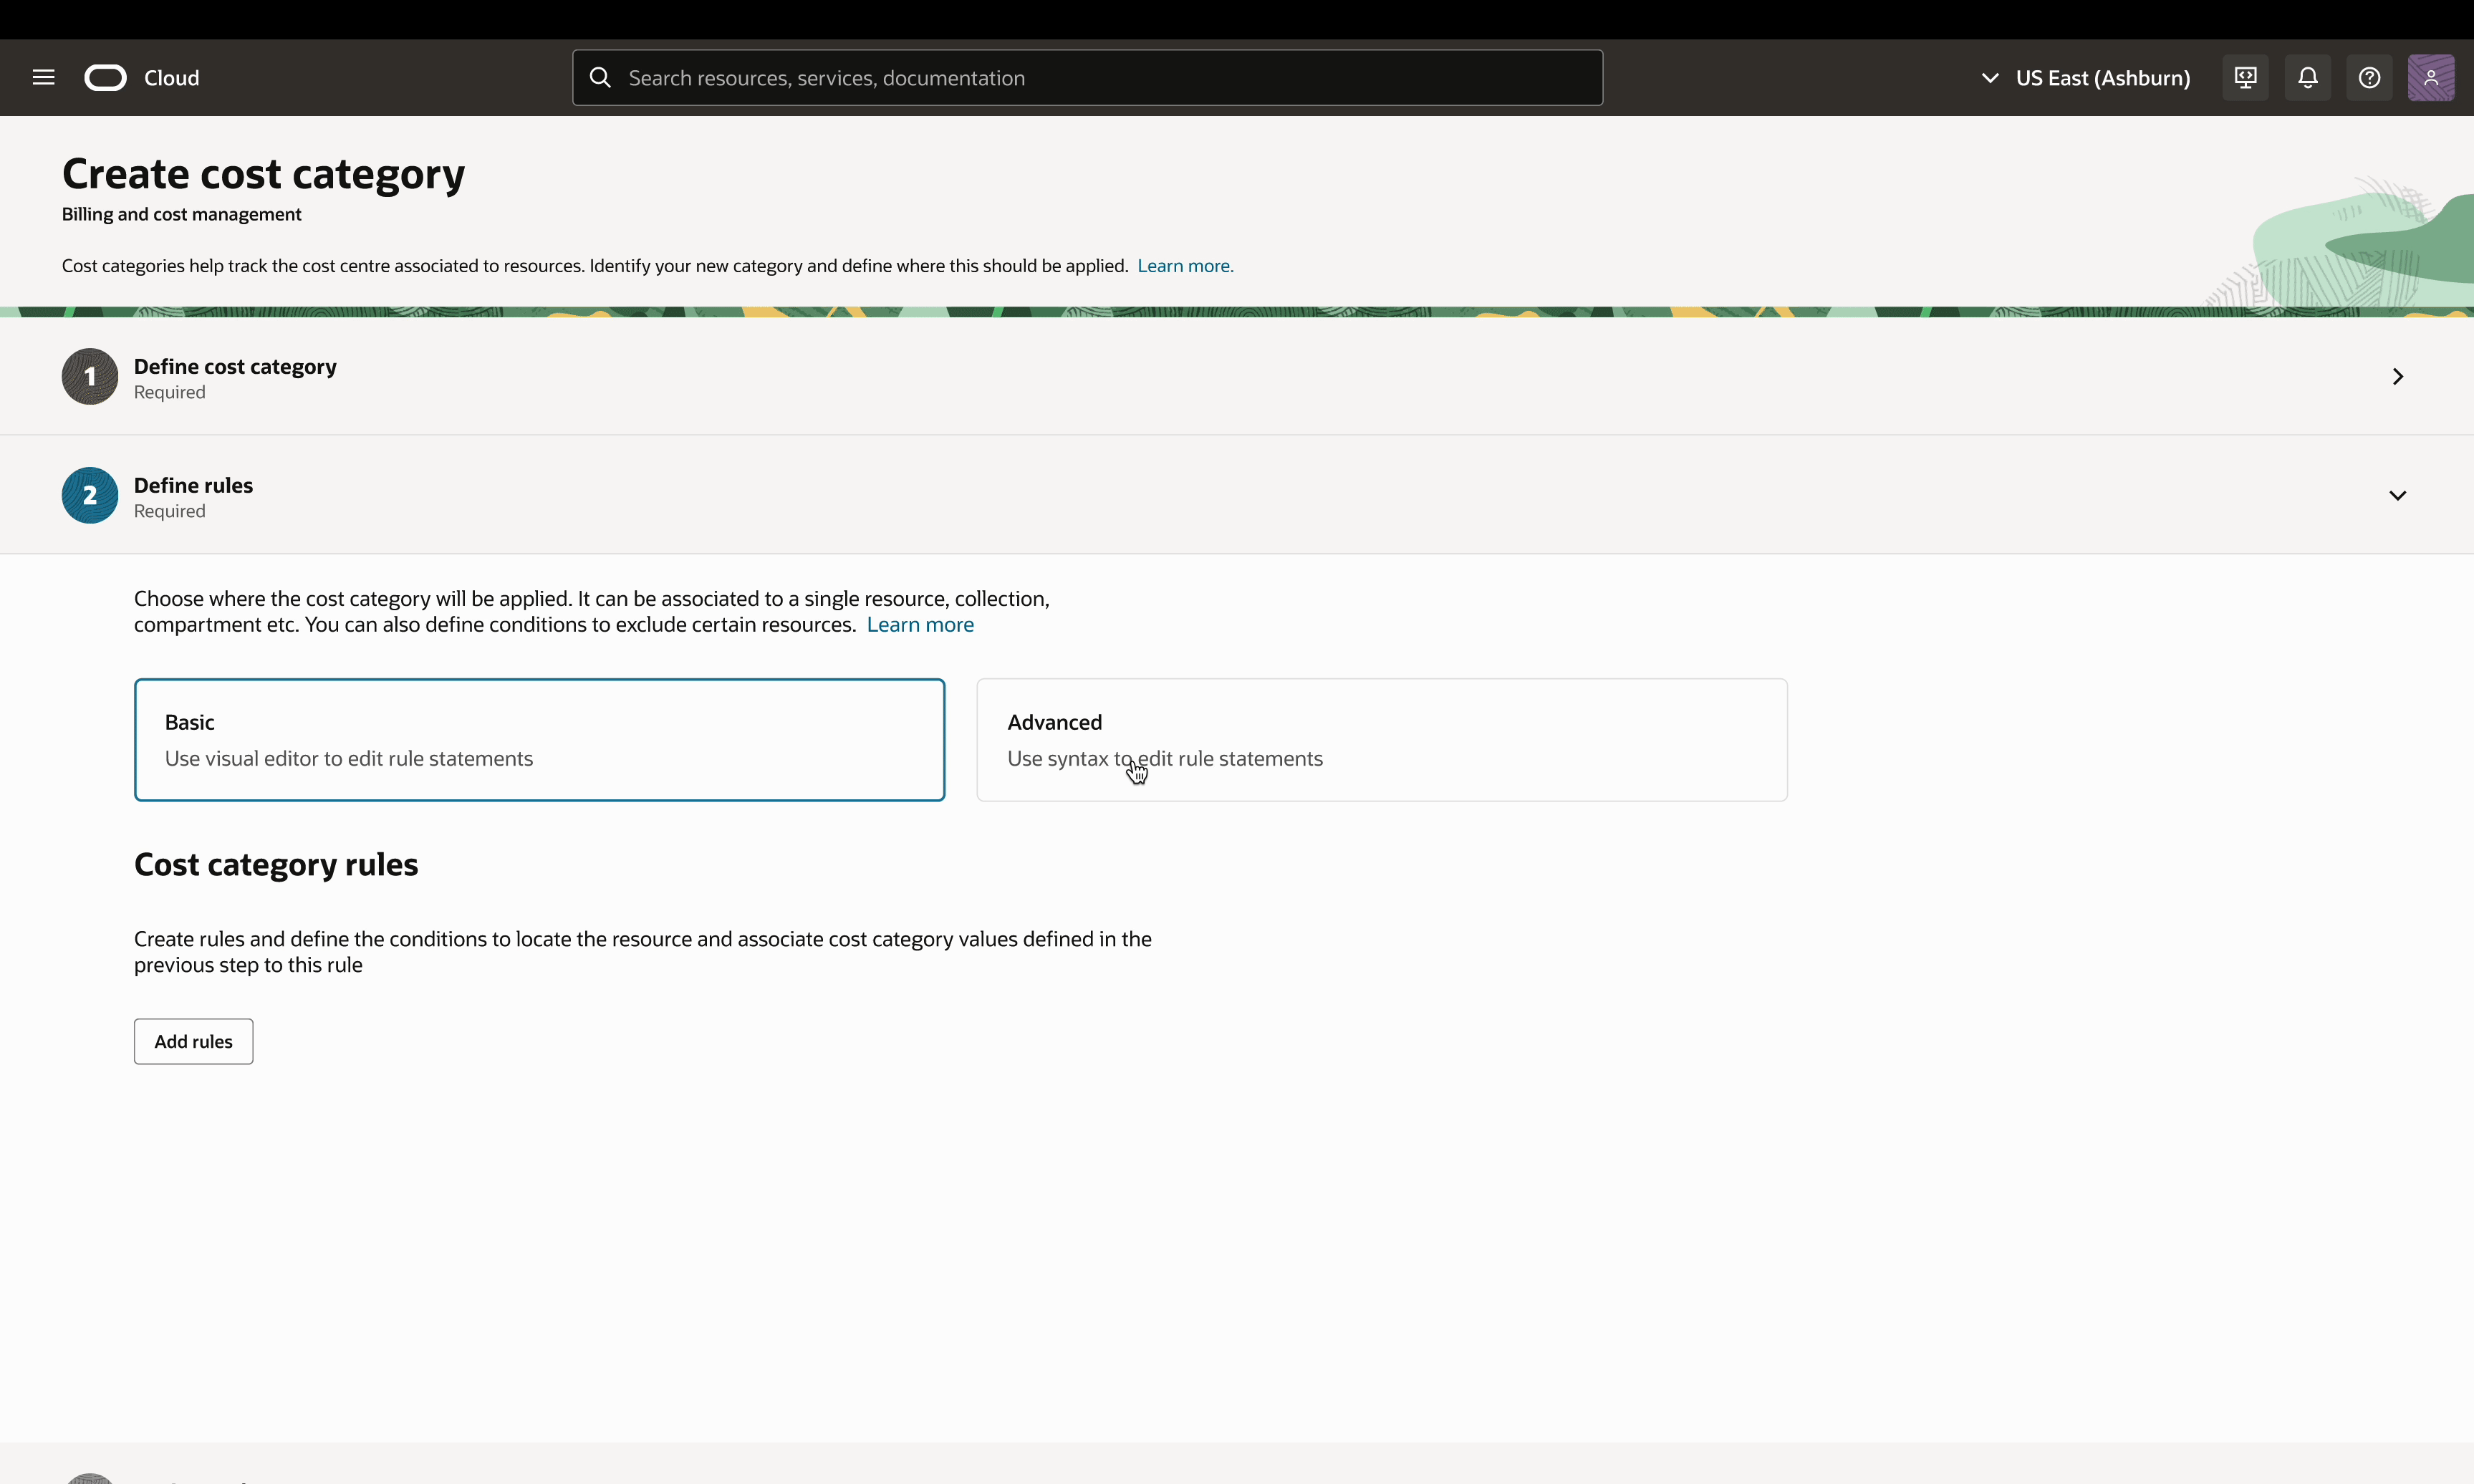This screenshot has width=2474, height=1484.
Task: Open Learn more link under Define rules
Action: pyautogui.click(x=920, y=625)
